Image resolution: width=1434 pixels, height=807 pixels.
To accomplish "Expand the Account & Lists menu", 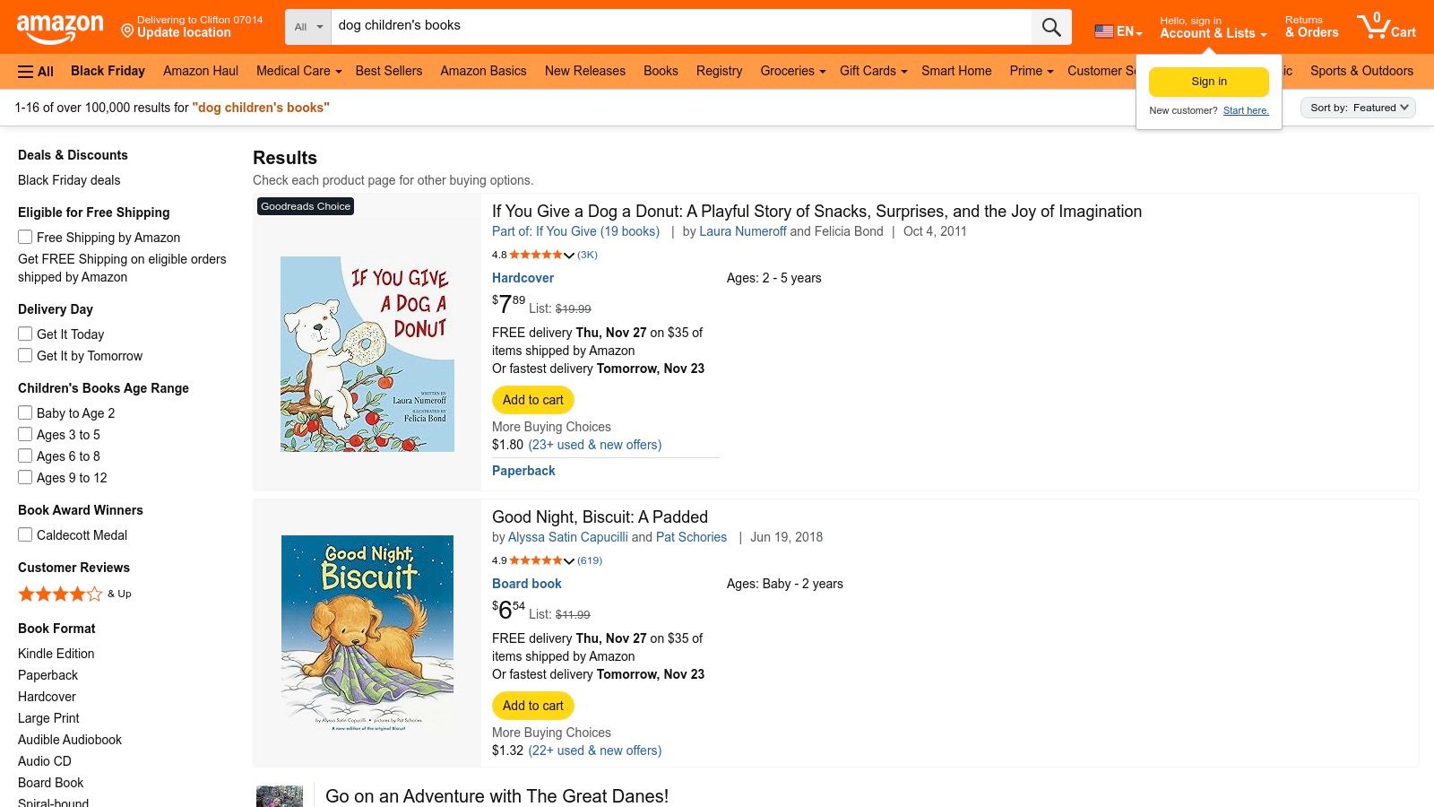I will (1213, 33).
